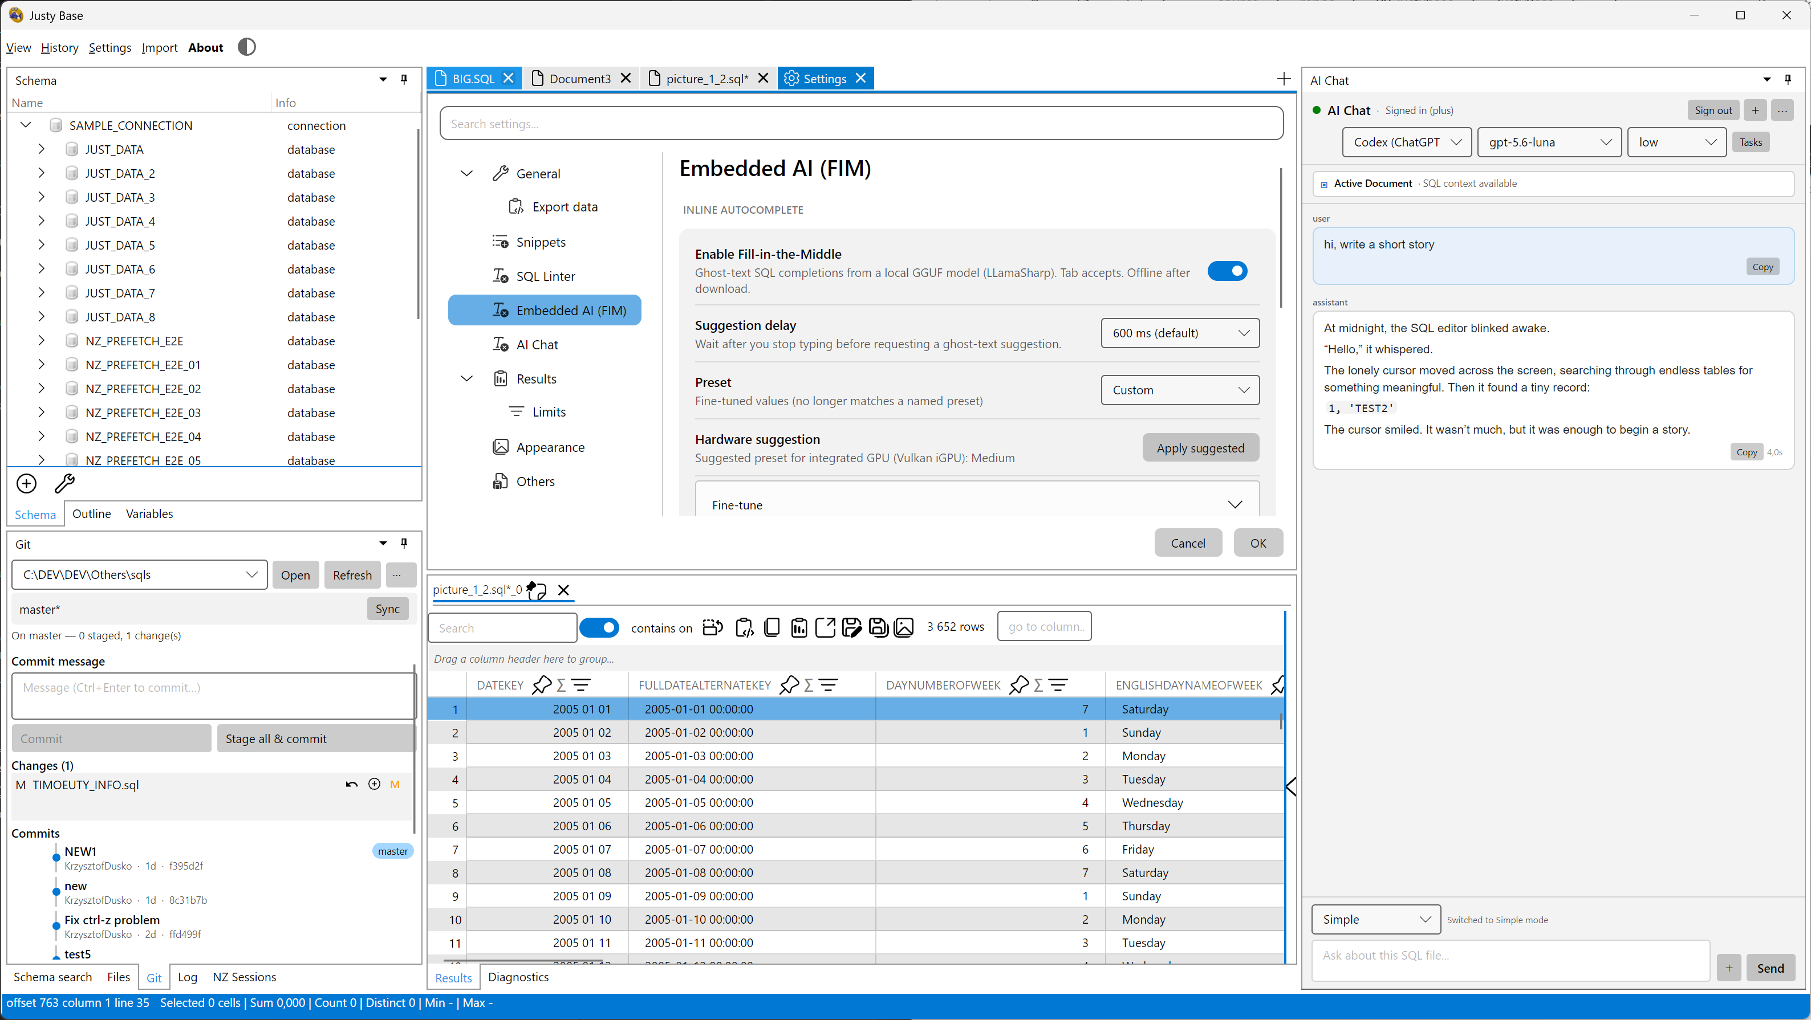
Task: Open the wrench tool icon below schema tree
Action: coord(64,483)
